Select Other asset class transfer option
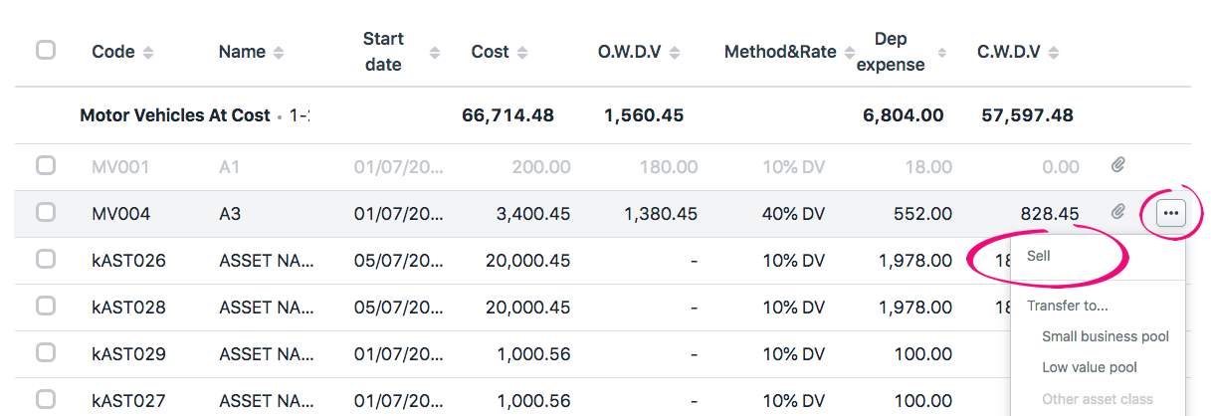1211x416 pixels. pos(1097,399)
